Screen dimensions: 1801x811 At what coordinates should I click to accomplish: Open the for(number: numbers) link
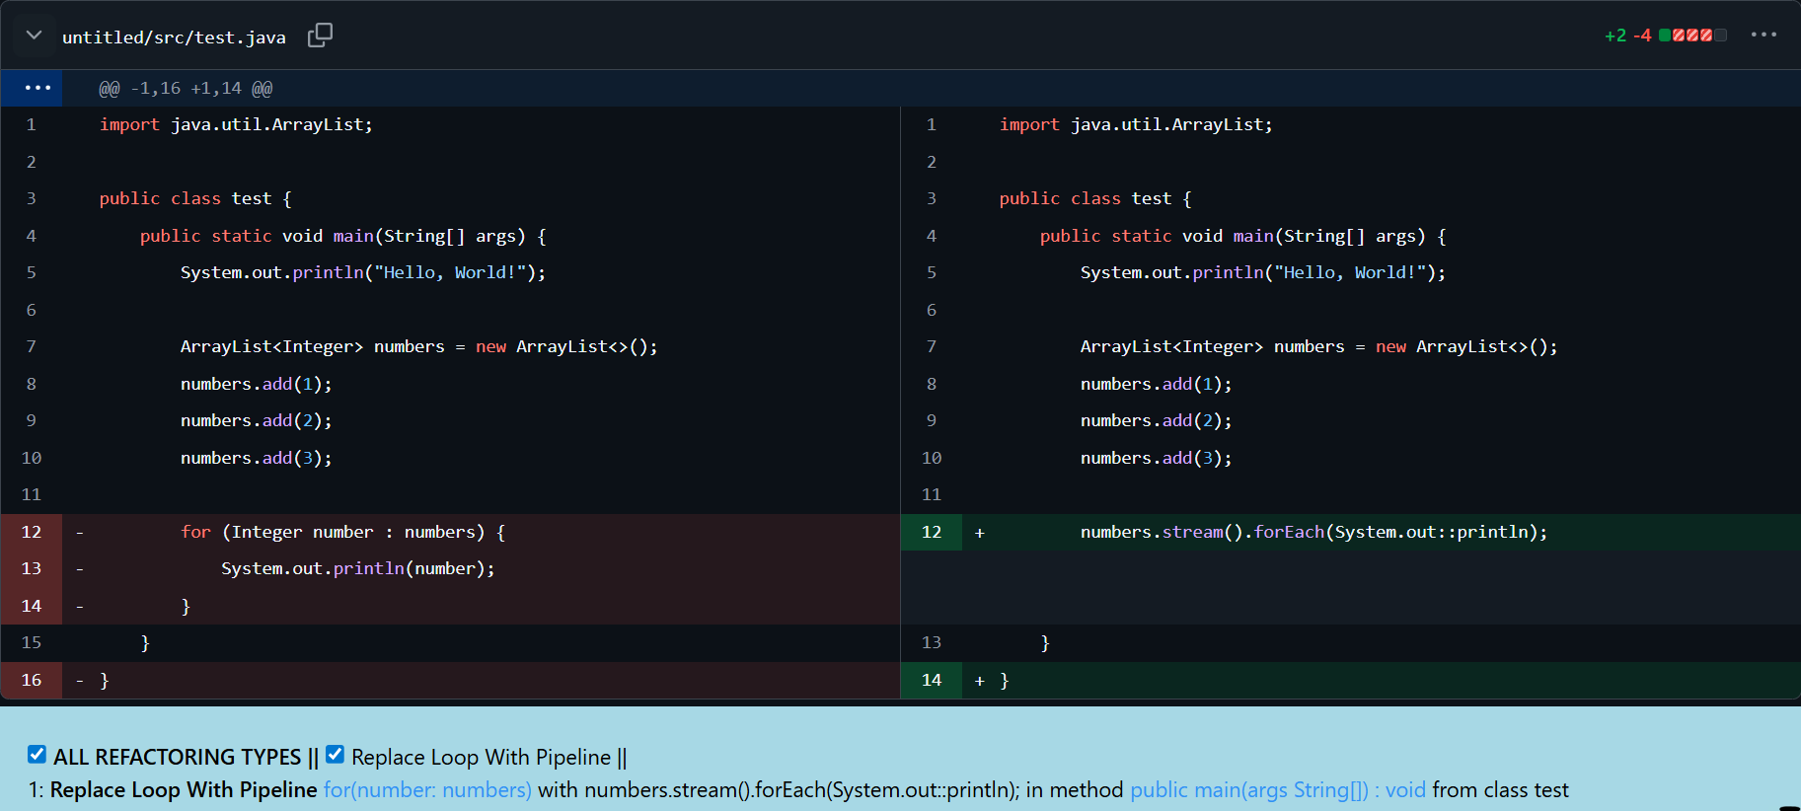tap(426, 790)
